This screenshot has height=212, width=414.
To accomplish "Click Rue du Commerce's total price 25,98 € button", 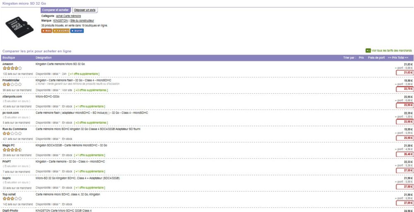I will coord(404,138).
